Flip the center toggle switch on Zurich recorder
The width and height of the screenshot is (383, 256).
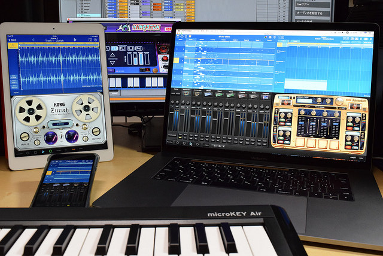coord(62,136)
